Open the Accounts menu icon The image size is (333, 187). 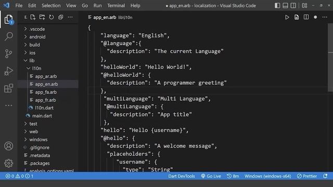8,146
